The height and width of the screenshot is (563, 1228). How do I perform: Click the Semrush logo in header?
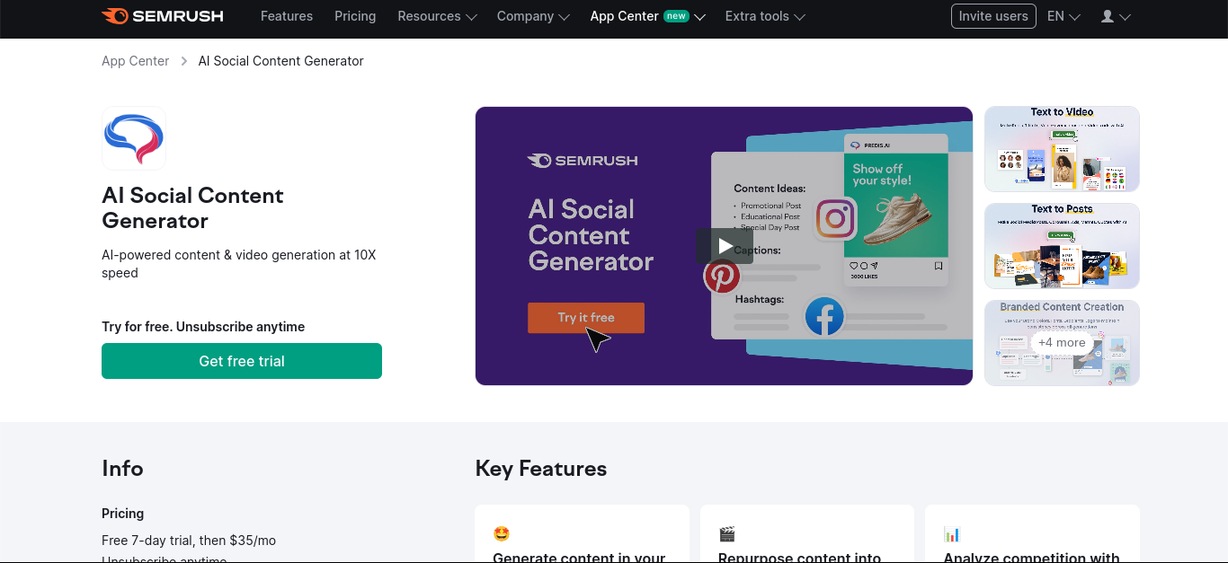[x=163, y=16]
